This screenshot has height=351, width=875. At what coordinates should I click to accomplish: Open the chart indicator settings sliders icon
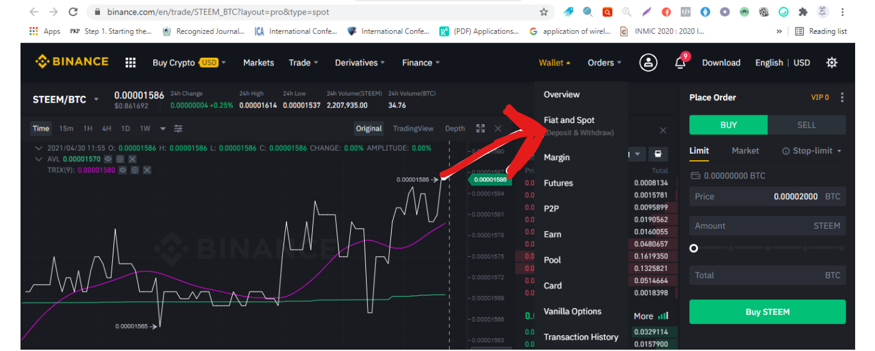[178, 128]
